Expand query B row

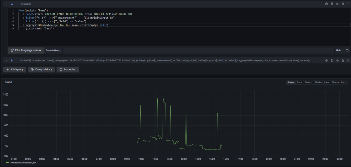pos(6,60)
